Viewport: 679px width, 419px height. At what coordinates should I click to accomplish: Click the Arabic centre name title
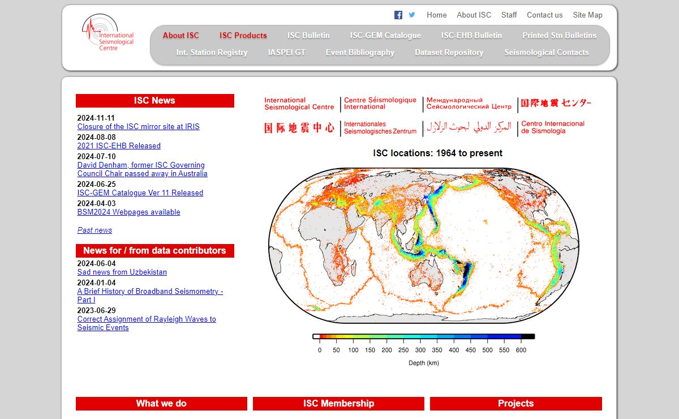469,127
